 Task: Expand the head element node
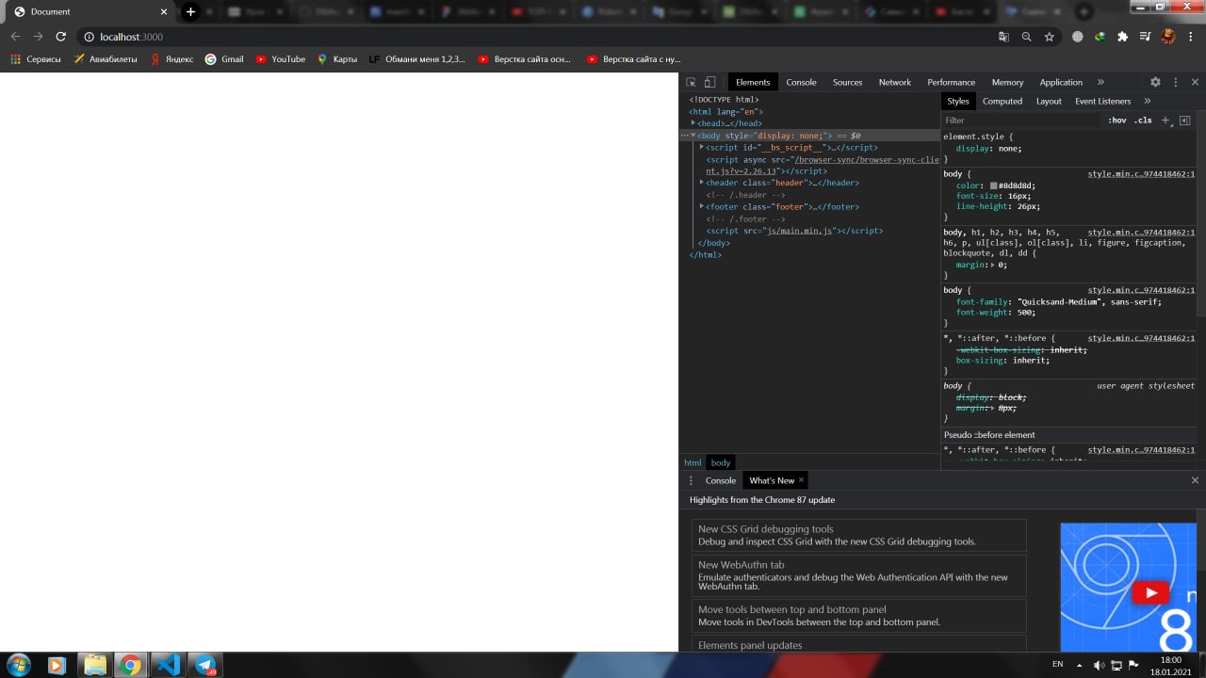click(693, 123)
